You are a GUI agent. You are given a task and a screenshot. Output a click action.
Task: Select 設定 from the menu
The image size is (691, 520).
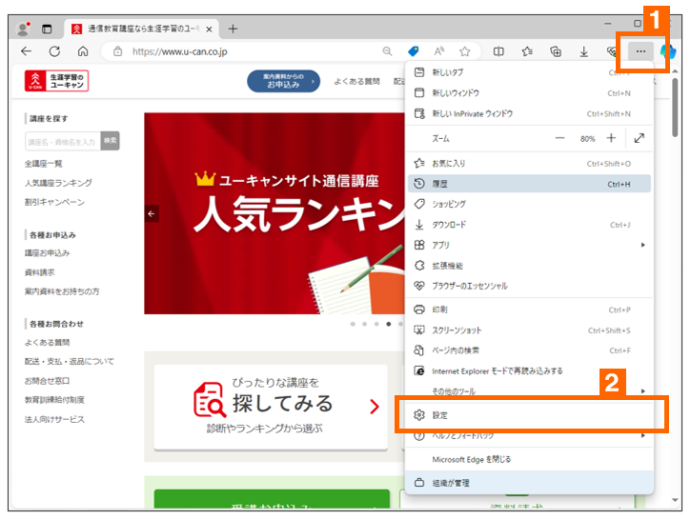pyautogui.click(x=529, y=415)
